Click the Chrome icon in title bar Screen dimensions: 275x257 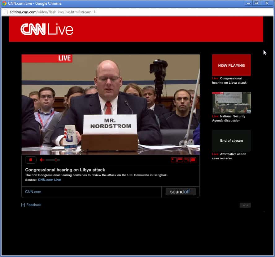tap(4, 3)
